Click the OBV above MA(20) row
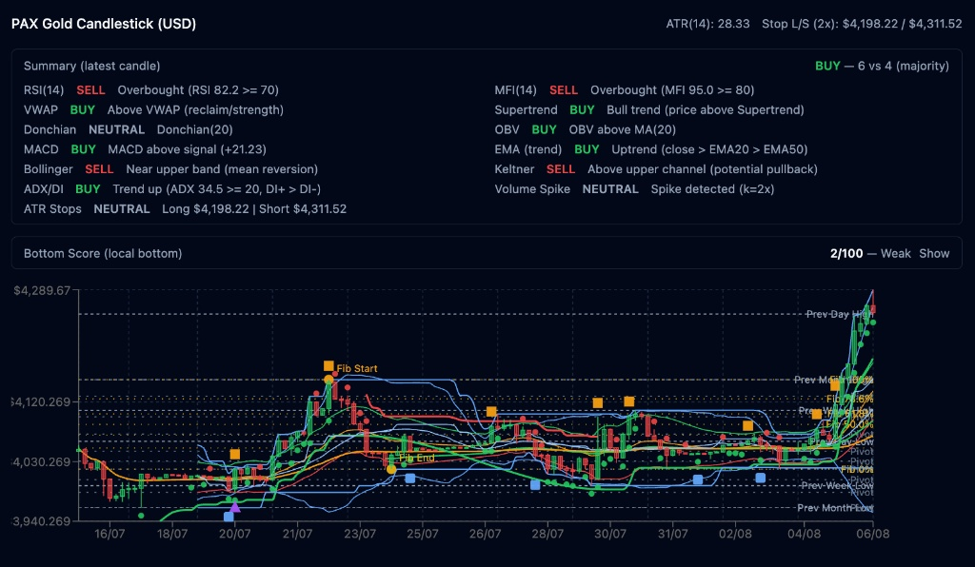Image resolution: width=975 pixels, height=567 pixels. [x=586, y=129]
